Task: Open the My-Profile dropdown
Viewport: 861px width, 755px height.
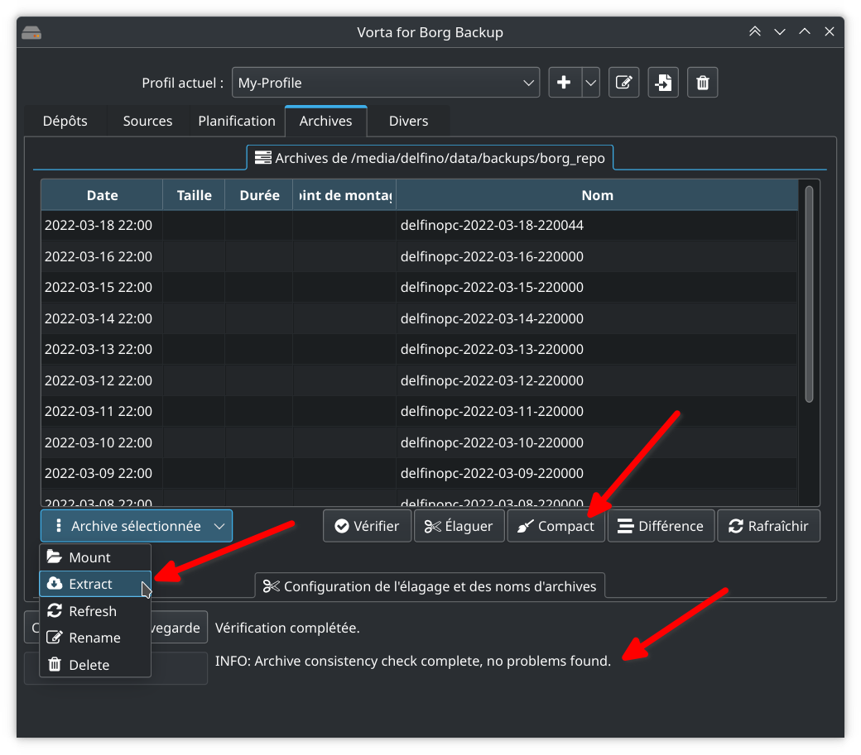Action: coord(386,82)
